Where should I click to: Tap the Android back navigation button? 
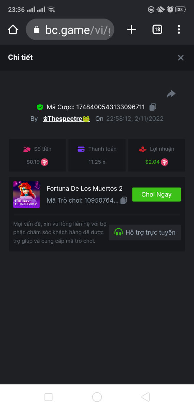(x=145, y=397)
